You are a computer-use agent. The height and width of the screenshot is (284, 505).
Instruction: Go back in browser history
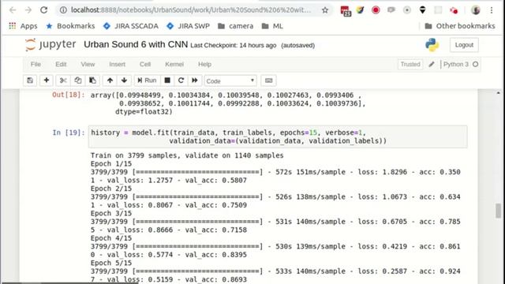[x=13, y=10]
